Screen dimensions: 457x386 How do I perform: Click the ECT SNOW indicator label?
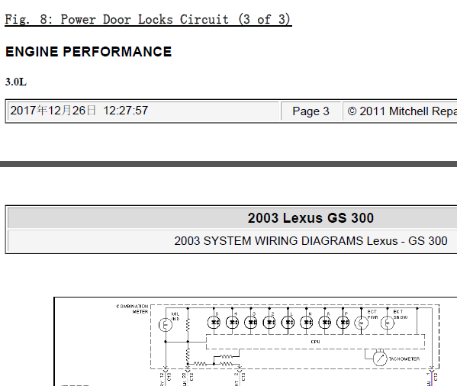pos(401,314)
